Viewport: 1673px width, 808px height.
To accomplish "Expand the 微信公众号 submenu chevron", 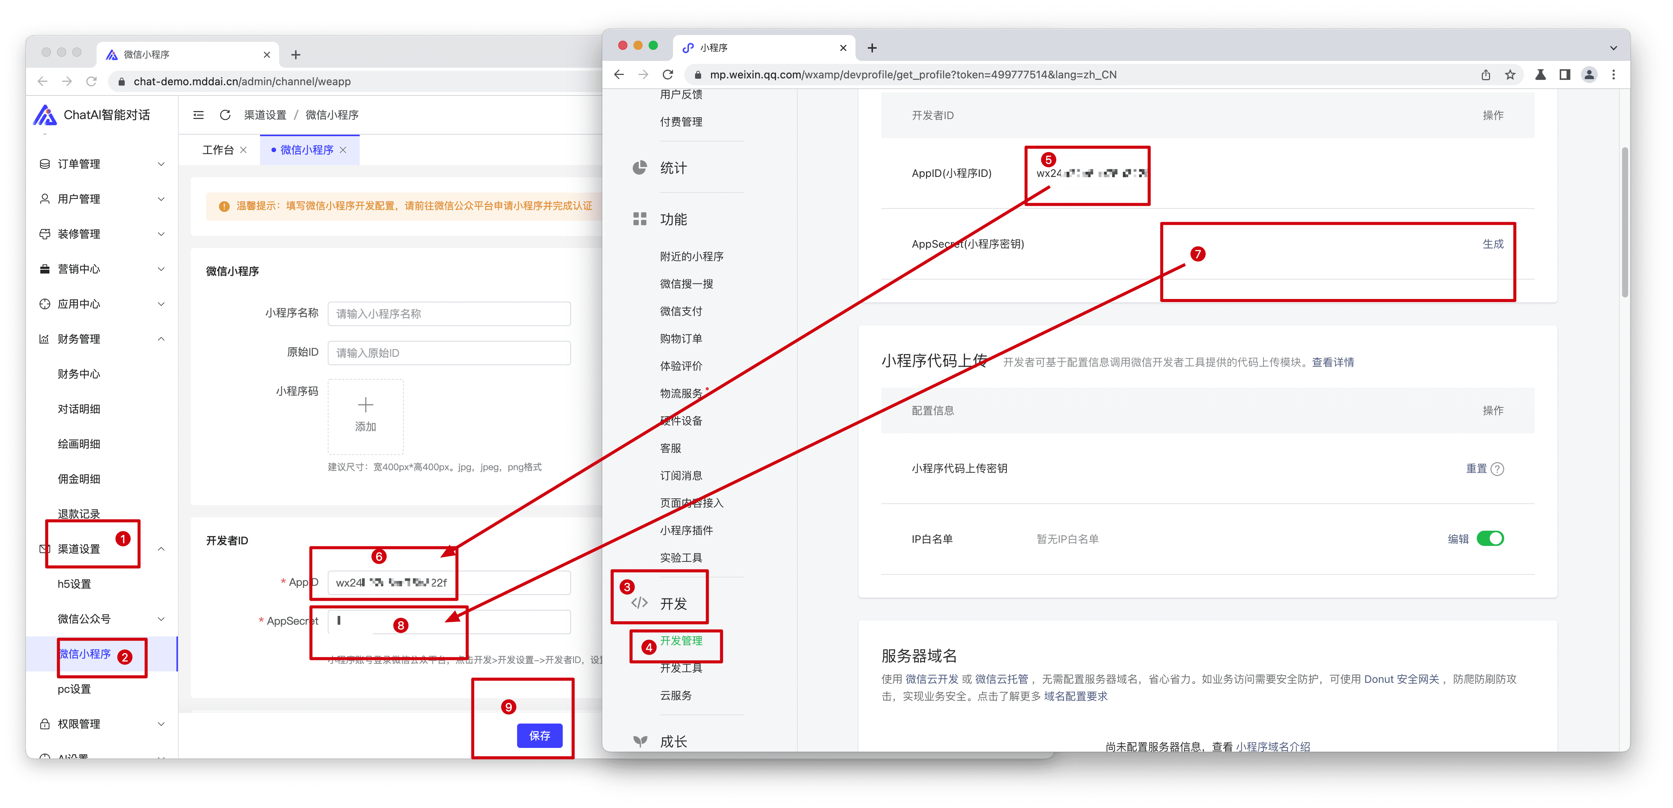I will [161, 619].
